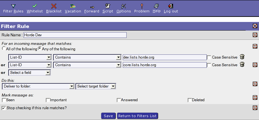Uncheck "Stop checking if this rule matches?"
Screen dimensions: 259x120
tap(3, 108)
